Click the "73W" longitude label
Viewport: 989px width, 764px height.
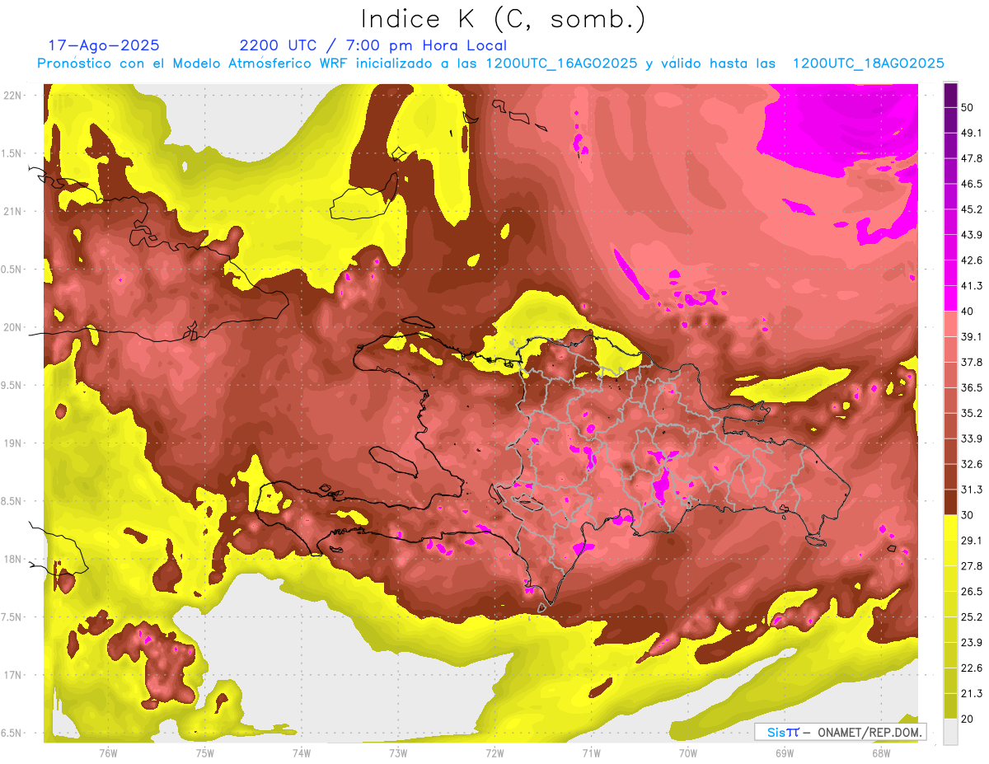coord(398,752)
